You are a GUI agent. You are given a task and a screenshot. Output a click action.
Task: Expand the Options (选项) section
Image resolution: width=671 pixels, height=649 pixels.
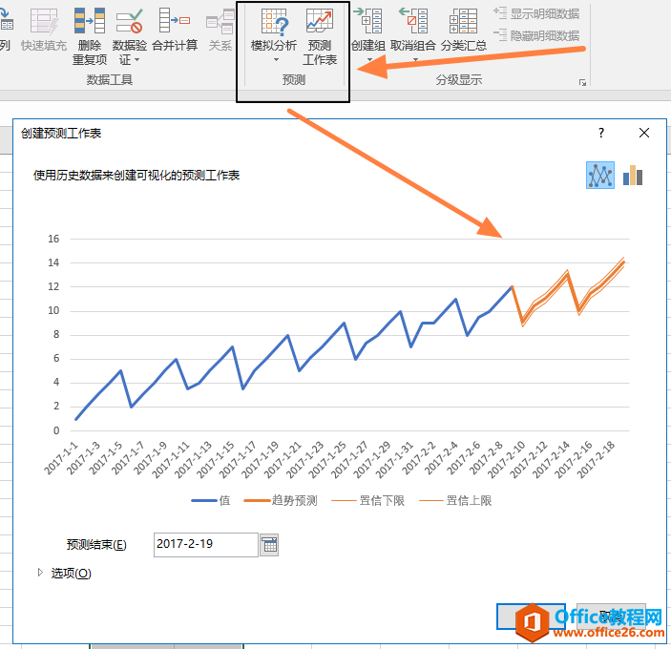40,573
